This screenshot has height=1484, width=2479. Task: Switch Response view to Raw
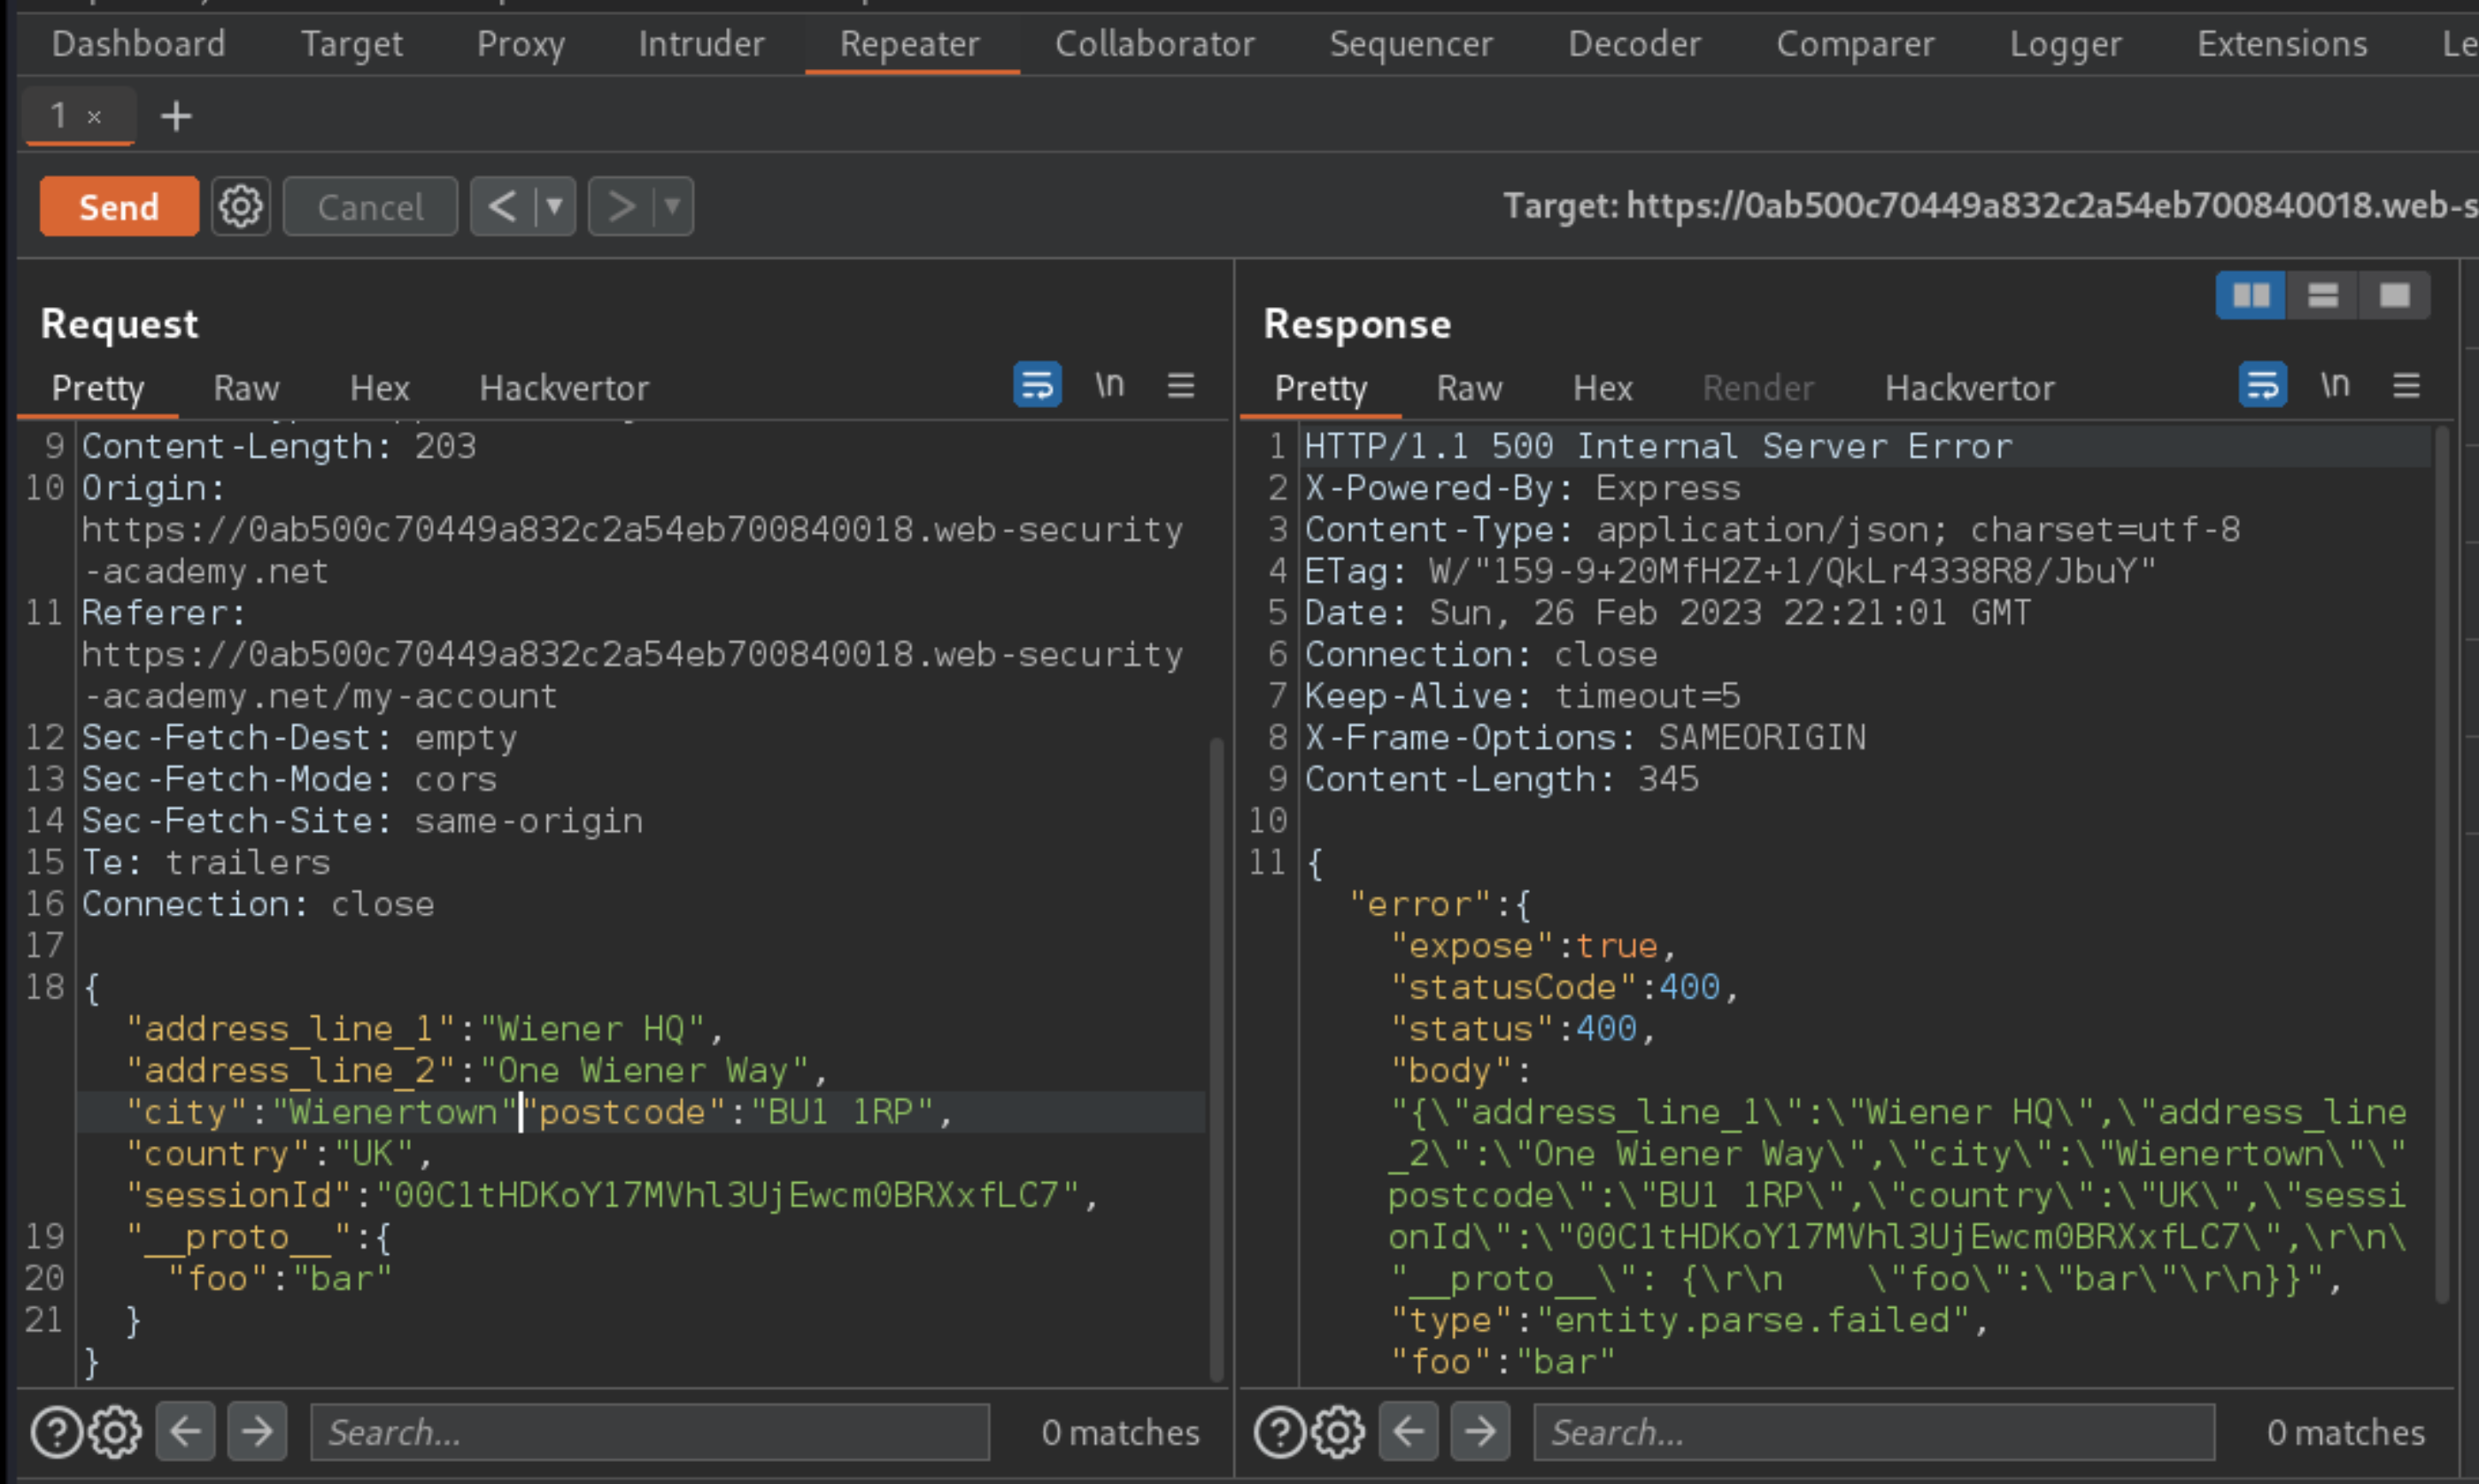(x=1469, y=388)
